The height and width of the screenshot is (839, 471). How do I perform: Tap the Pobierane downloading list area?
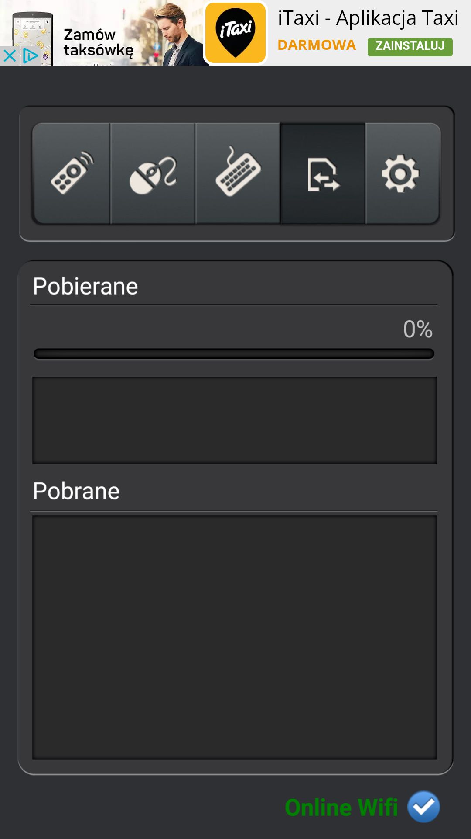coord(235,420)
